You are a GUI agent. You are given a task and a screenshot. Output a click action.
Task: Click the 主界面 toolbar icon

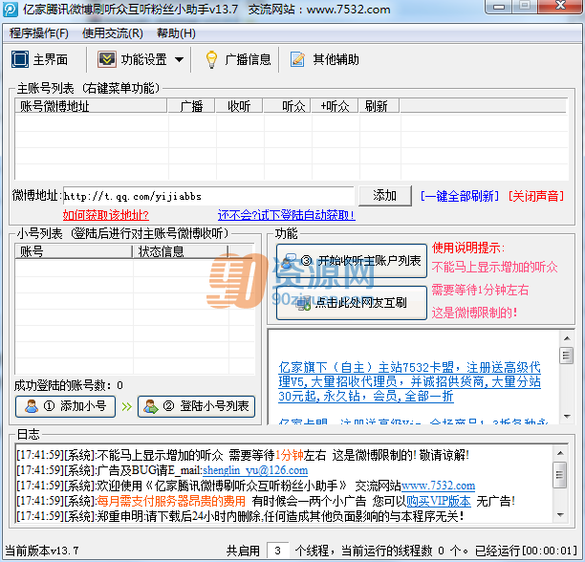(20, 59)
